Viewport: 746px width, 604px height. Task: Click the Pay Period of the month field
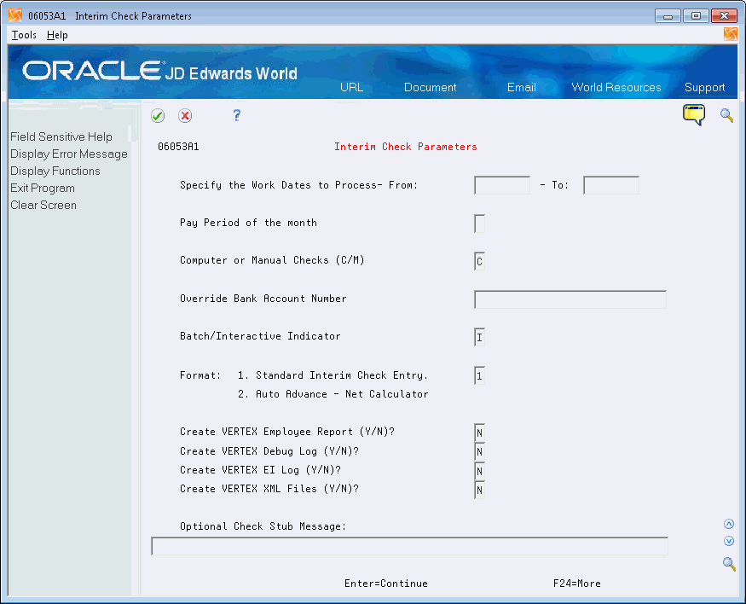pyautogui.click(x=479, y=224)
